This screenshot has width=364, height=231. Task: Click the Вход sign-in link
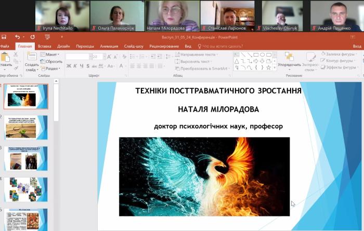(357, 46)
